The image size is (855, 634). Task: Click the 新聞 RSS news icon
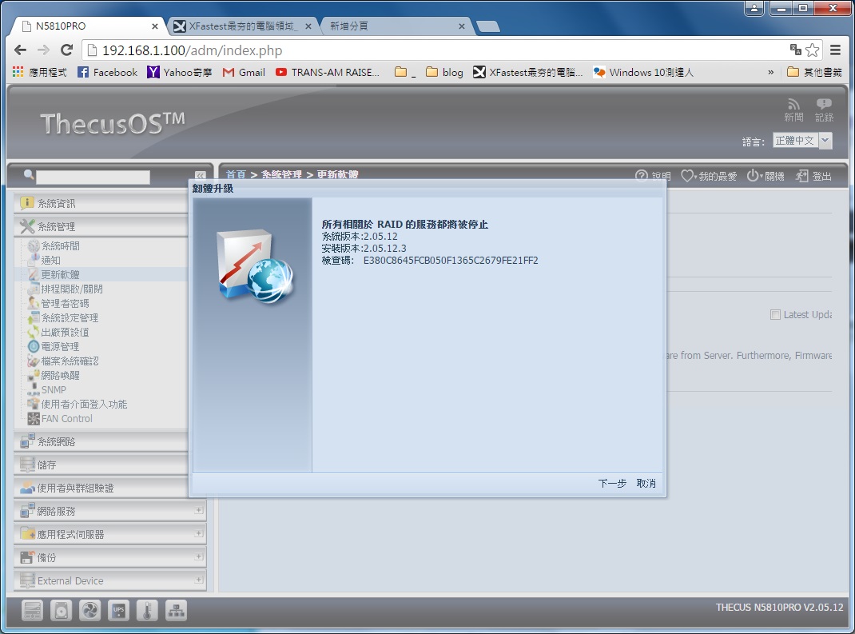(x=793, y=110)
